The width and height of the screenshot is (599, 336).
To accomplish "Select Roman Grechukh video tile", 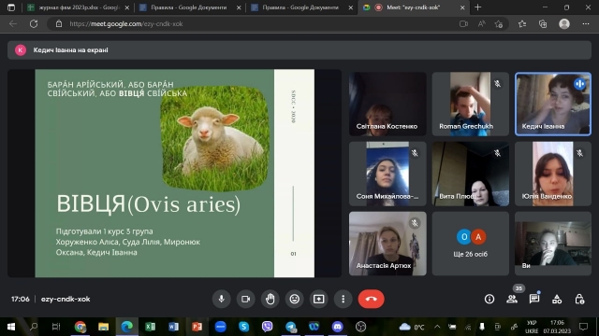I will 470,104.
